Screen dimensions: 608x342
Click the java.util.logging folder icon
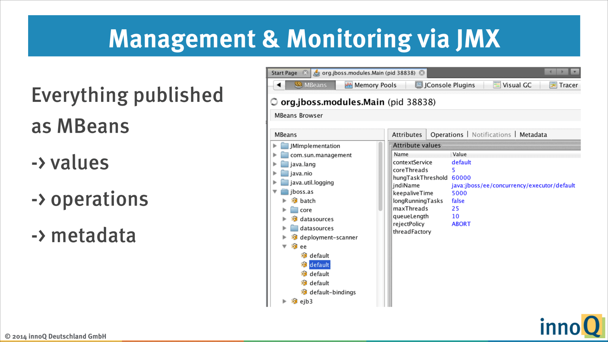coord(285,182)
